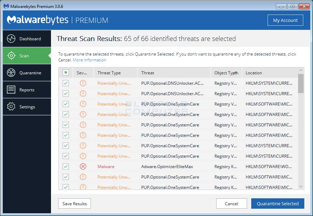Click the scrollbar down arrow in results list
Image resolution: width=313 pixels, height=216 pixels.
tap(301, 186)
